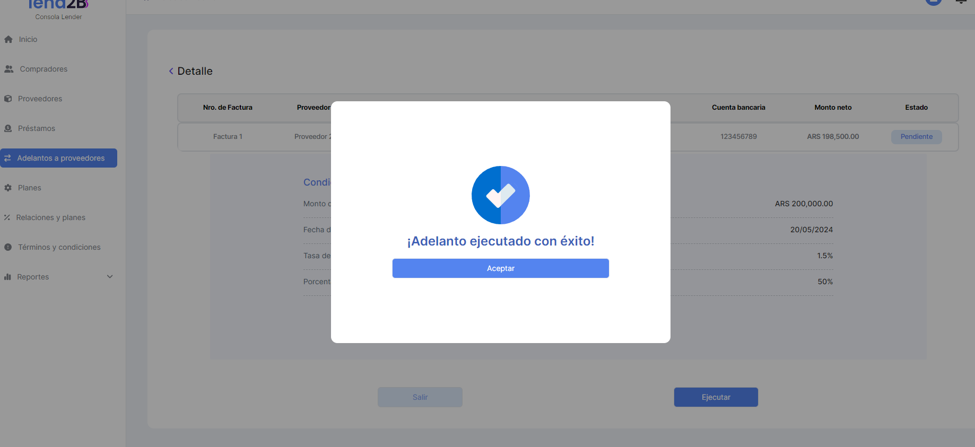Click the Adelantos a proveedores arrows icon
The height and width of the screenshot is (447, 975).
tap(7, 158)
